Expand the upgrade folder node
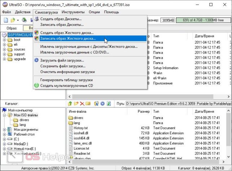232x171 pixels. pyautogui.click(x=4, y=59)
